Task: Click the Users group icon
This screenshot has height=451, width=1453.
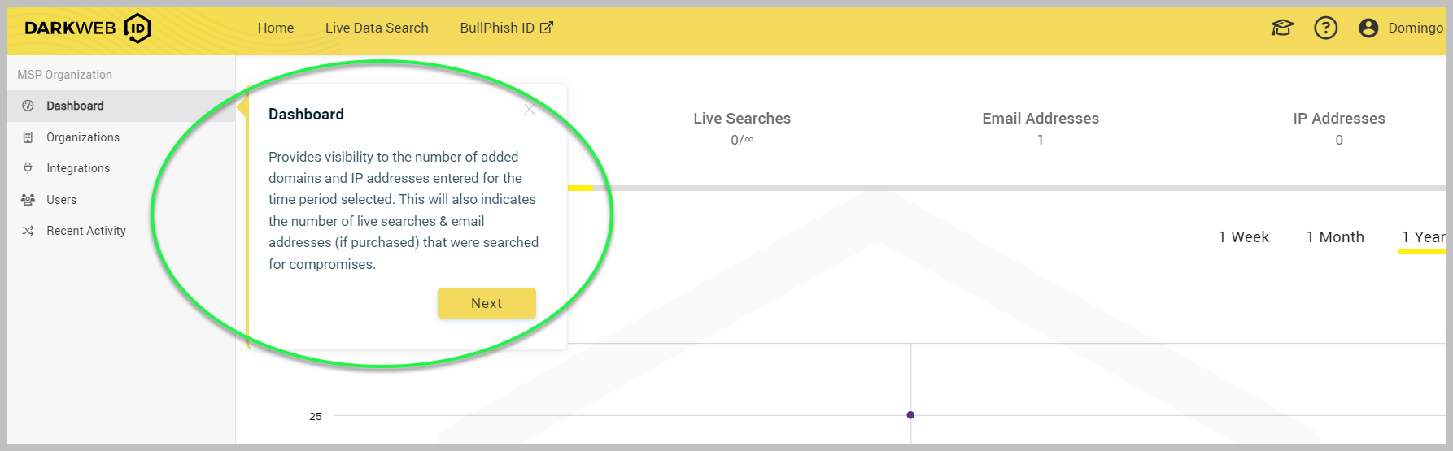Action: click(x=28, y=200)
